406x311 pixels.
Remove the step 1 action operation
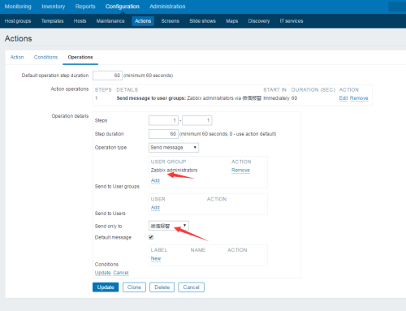[359, 98]
